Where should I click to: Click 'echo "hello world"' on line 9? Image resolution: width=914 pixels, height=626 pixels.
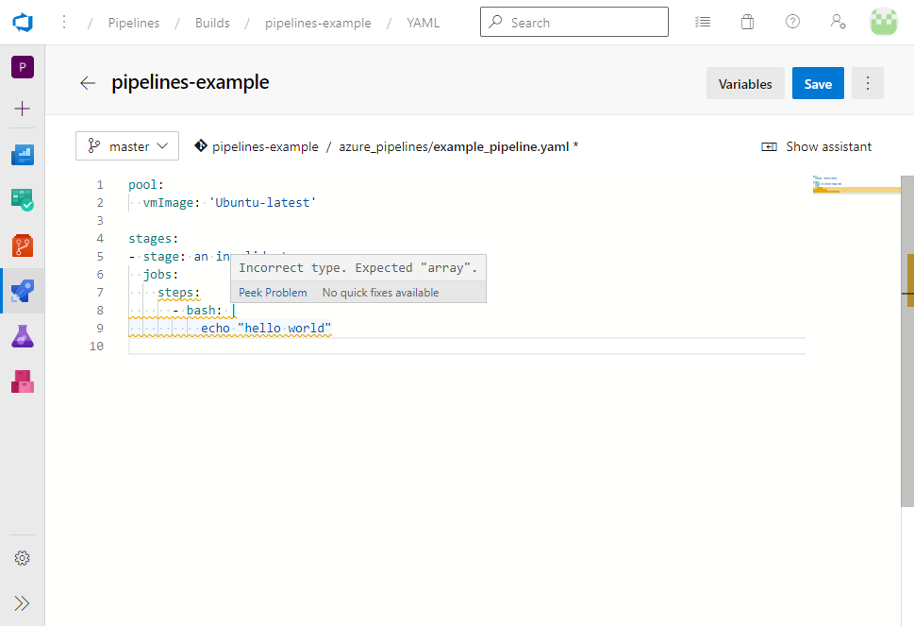point(266,329)
